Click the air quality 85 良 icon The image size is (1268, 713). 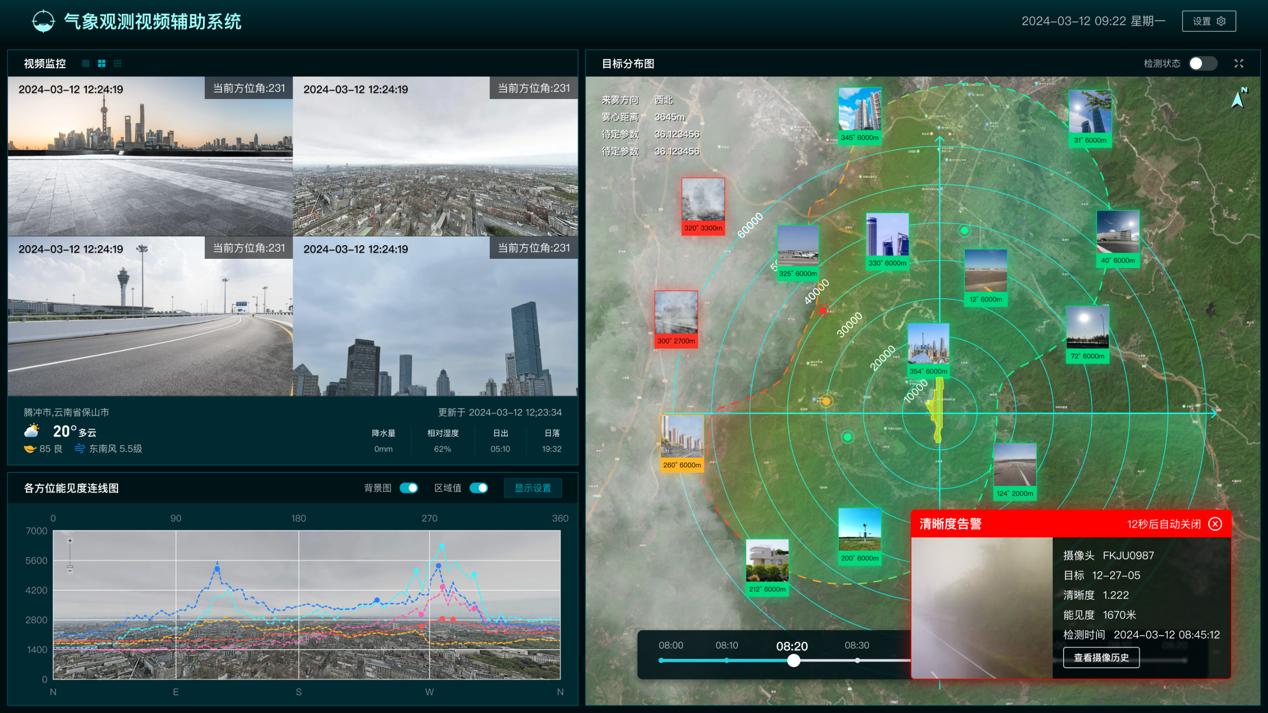[30, 449]
